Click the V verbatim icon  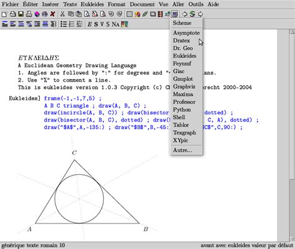[102, 24]
